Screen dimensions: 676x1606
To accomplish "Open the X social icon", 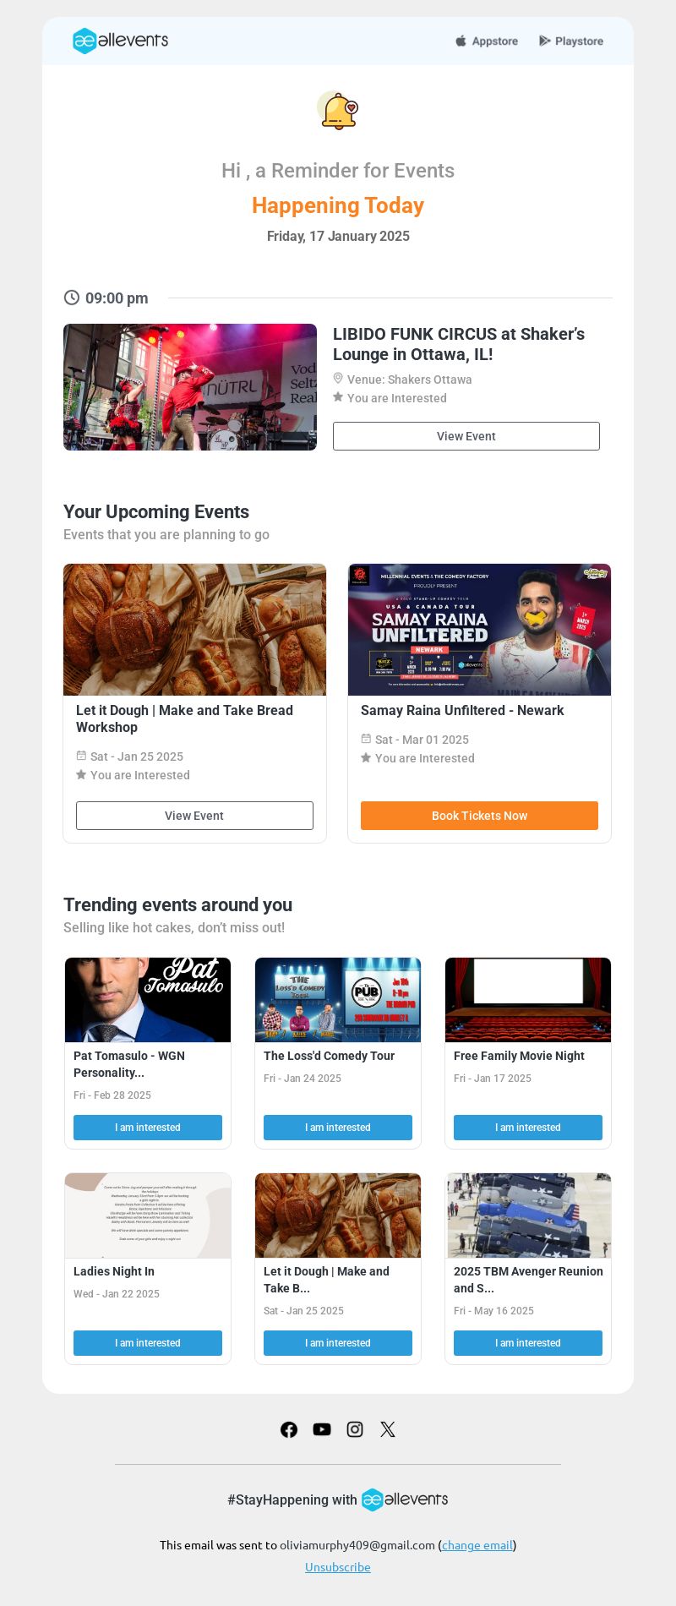I will tap(388, 1429).
